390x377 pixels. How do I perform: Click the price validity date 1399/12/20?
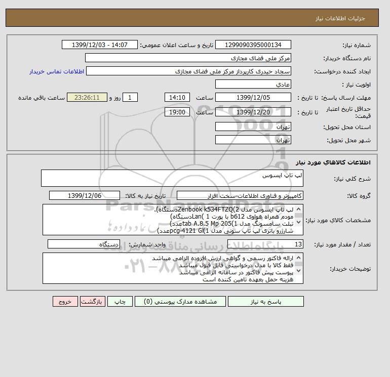[x=253, y=112]
